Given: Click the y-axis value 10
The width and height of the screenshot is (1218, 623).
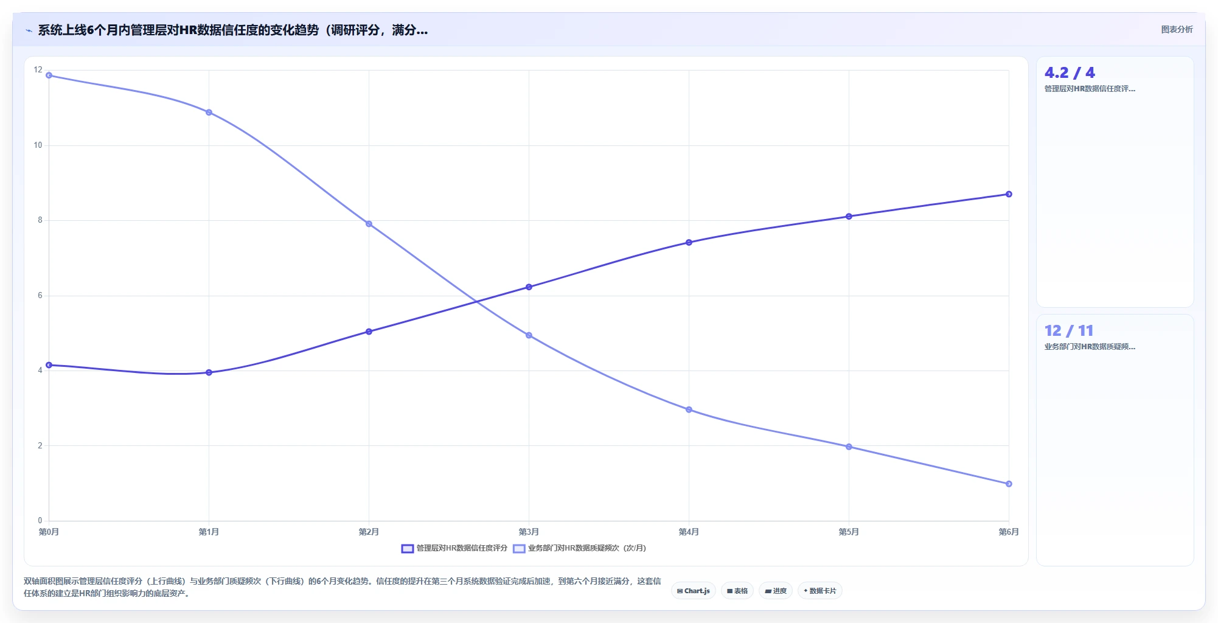Looking at the screenshot, I should click(x=38, y=145).
